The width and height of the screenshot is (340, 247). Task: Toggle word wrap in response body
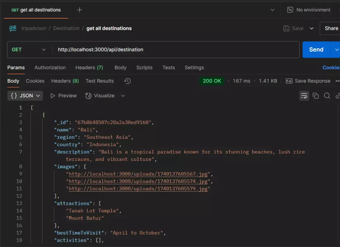tap(304, 96)
